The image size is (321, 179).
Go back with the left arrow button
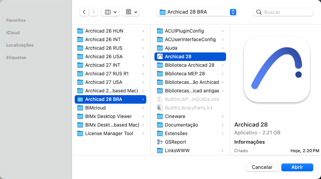point(84,12)
